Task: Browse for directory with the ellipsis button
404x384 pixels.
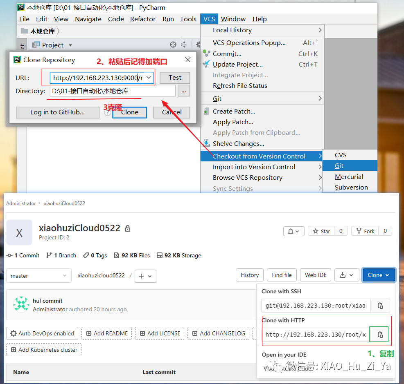Action: coord(184,91)
